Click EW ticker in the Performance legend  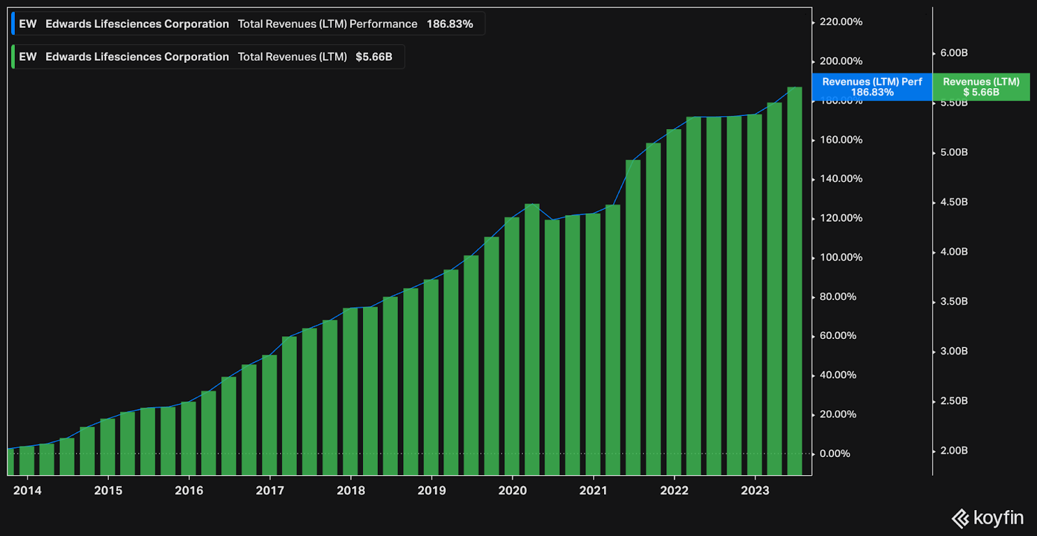(x=28, y=24)
